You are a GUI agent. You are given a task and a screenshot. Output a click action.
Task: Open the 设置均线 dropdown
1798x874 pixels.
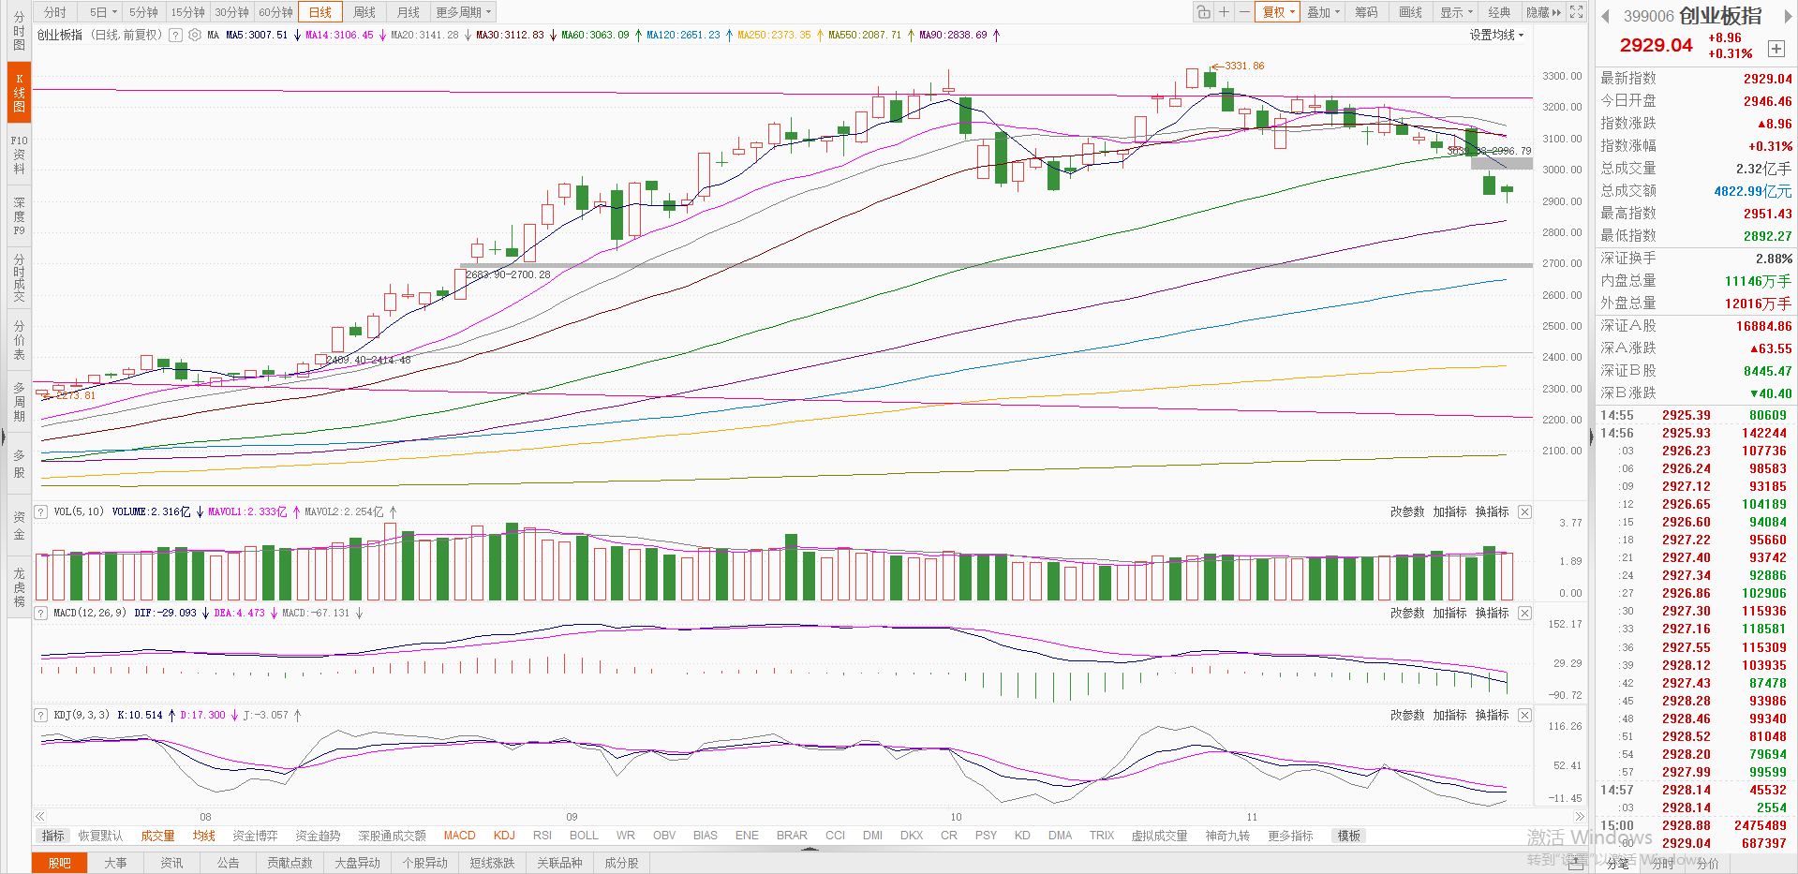click(1496, 35)
